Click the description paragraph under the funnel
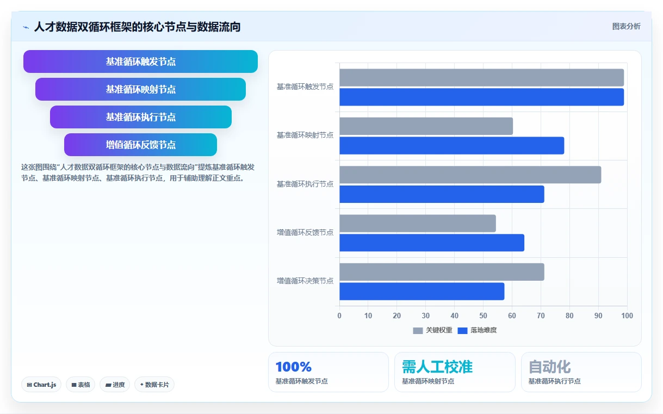 [x=138, y=172]
